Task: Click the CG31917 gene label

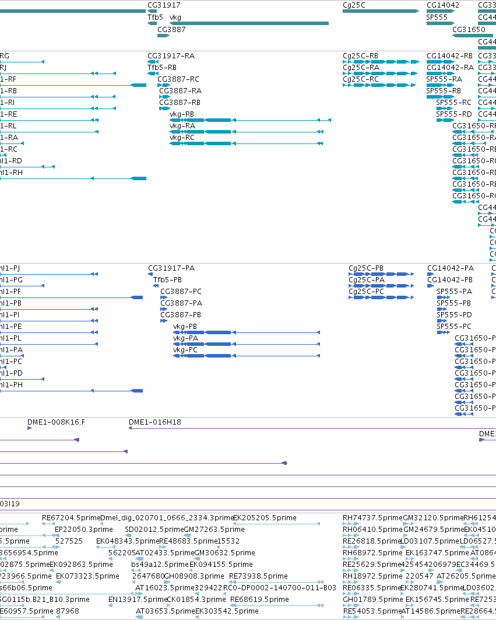Action: [164, 5]
